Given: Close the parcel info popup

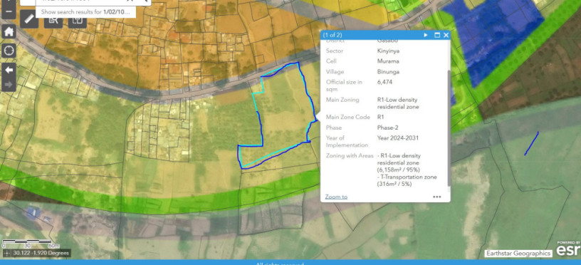Looking at the screenshot, I should click(x=446, y=35).
